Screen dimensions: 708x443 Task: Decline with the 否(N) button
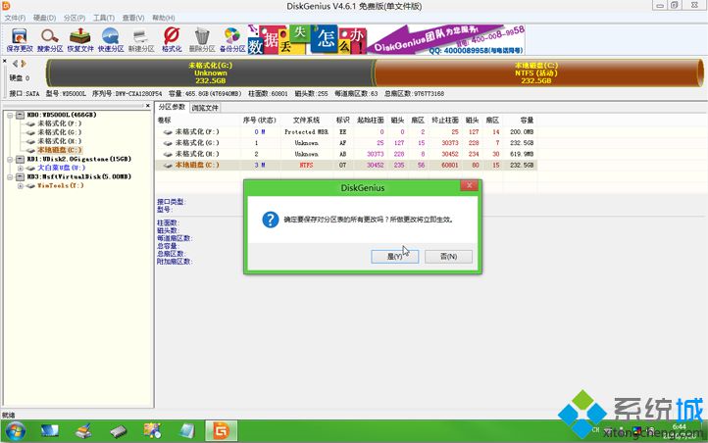point(448,256)
